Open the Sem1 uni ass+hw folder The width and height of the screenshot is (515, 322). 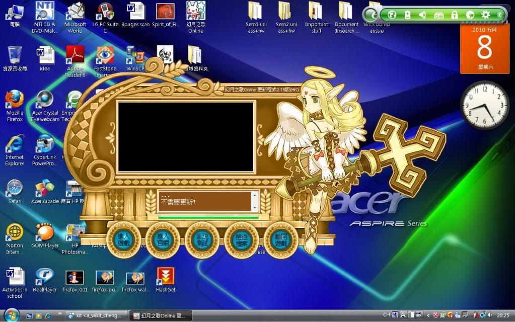256,18
